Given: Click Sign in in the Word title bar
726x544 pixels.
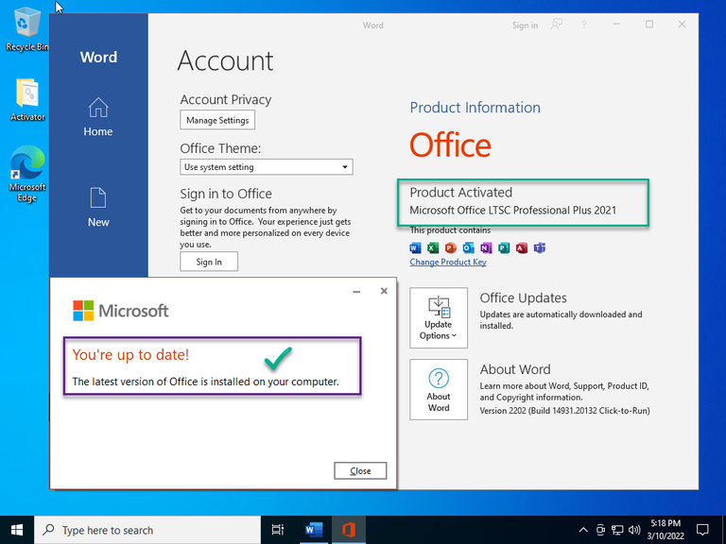Looking at the screenshot, I should coord(525,25).
